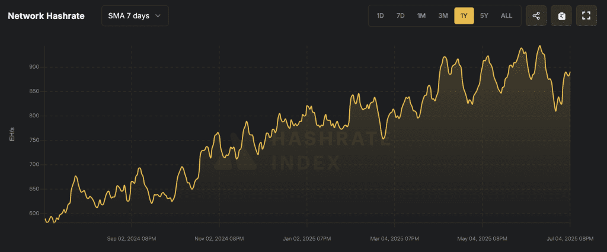This screenshot has height=252, width=607.
Task: Open the chart in fullscreen mode
Action: point(586,16)
